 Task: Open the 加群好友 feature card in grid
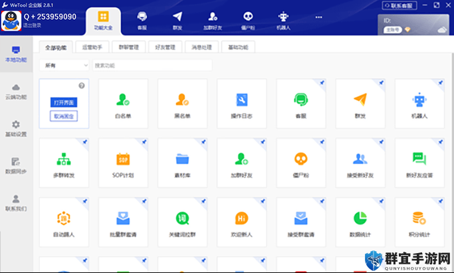coord(242,163)
